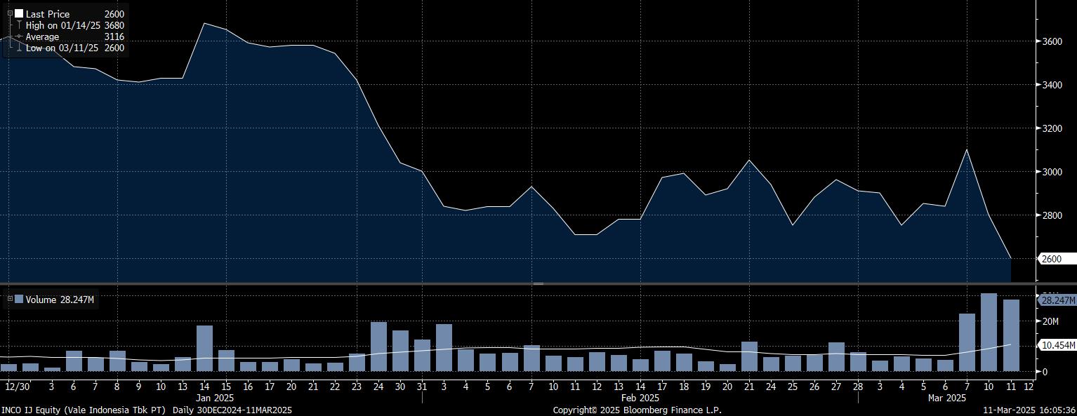Select the Low marker icon in legend
Screen dimensions: 1077x416
[18, 48]
